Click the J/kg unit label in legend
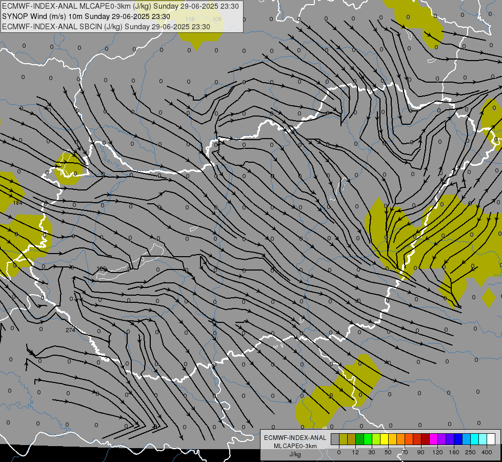 pos(295,454)
